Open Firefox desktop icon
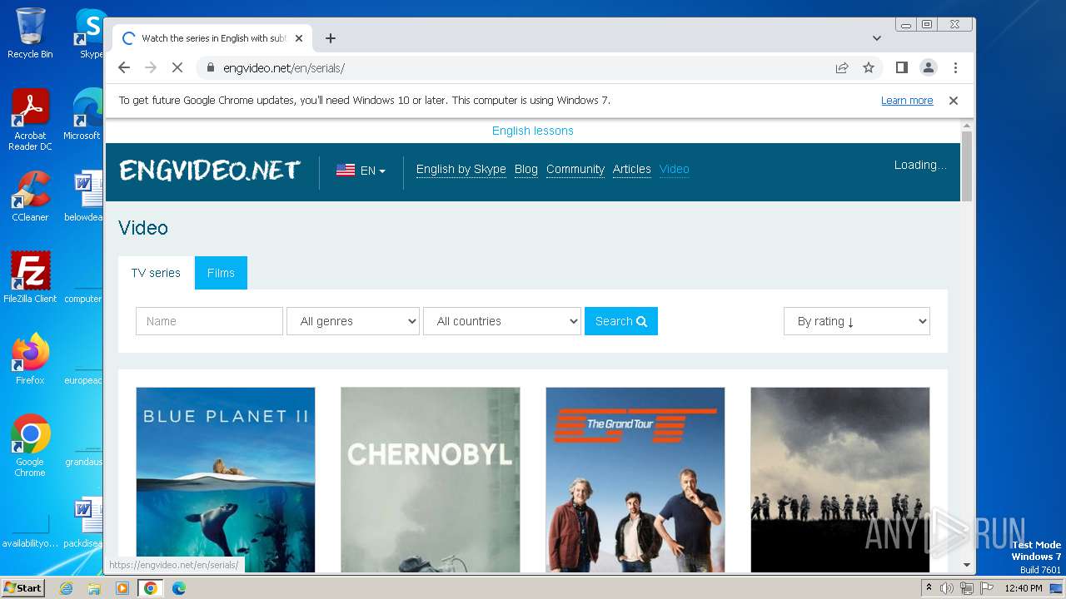 pyautogui.click(x=30, y=359)
